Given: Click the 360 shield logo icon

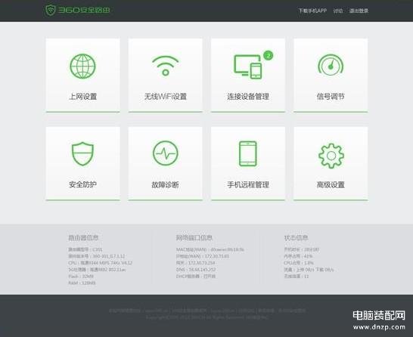Looking at the screenshot, I should [x=51, y=11].
